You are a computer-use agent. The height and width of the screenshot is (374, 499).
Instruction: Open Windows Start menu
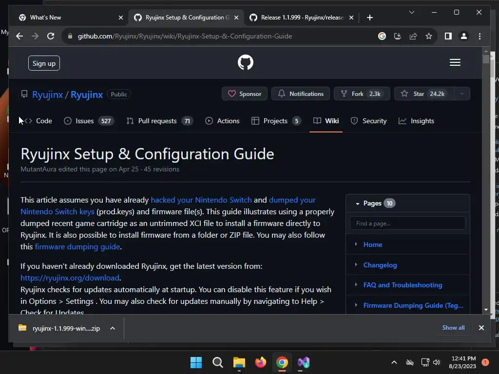[x=196, y=362]
